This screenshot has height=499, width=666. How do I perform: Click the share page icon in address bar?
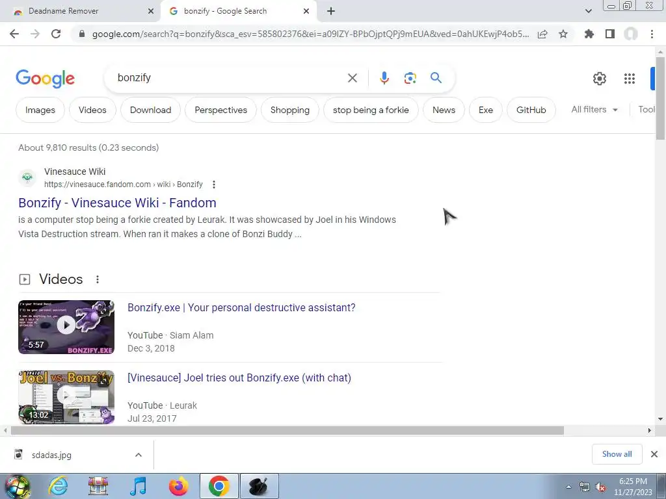(542, 34)
